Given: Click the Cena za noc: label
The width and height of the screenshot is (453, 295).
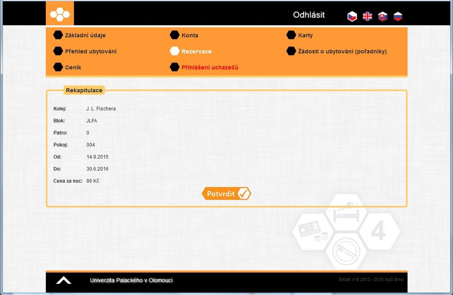Looking at the screenshot, I should click(68, 181).
